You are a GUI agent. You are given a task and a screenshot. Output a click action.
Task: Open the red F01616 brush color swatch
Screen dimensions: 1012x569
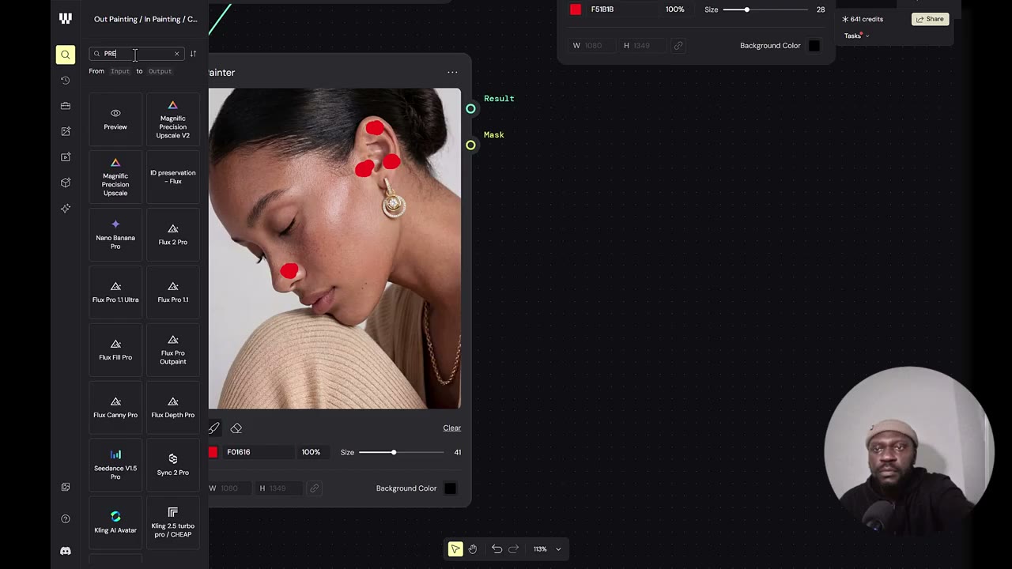pos(213,452)
